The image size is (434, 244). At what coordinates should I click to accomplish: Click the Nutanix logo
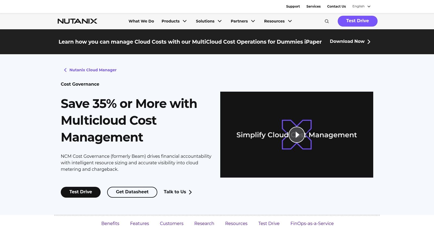(77, 21)
